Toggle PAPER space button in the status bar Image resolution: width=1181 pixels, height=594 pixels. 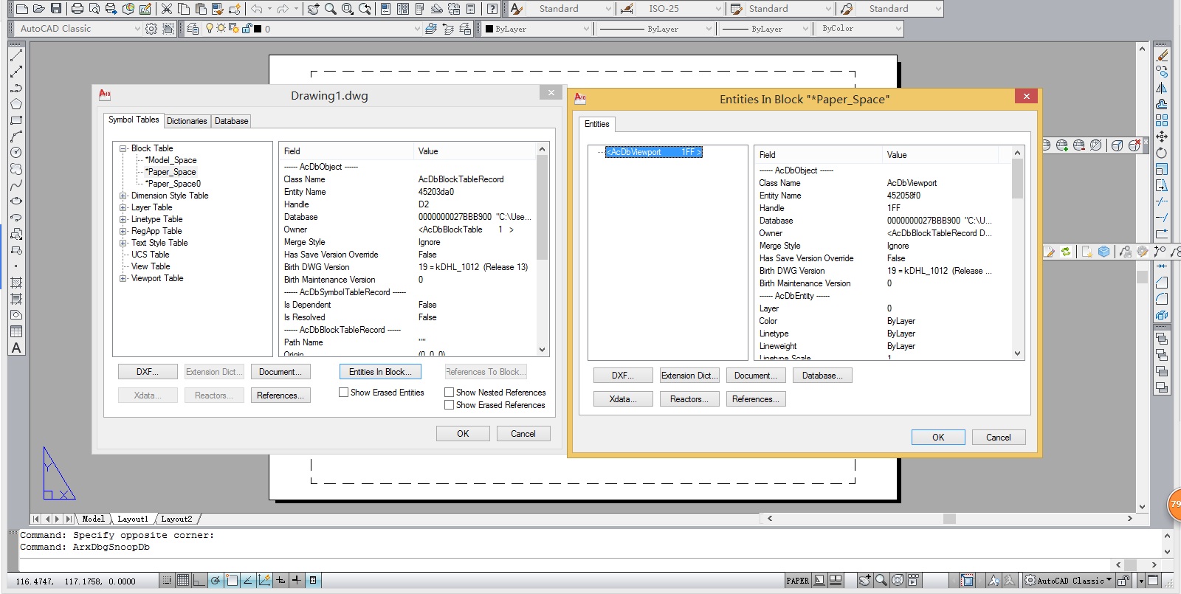click(x=797, y=581)
